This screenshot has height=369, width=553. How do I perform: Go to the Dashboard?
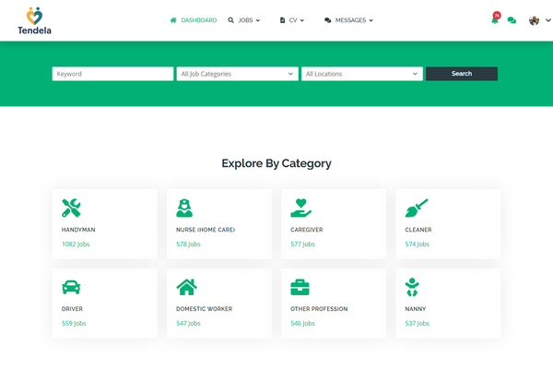point(194,20)
